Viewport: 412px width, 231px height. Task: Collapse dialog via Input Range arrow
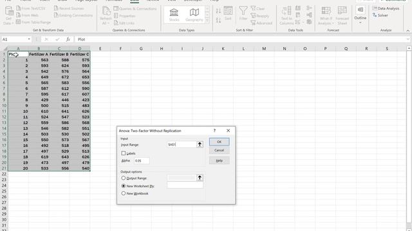200,144
